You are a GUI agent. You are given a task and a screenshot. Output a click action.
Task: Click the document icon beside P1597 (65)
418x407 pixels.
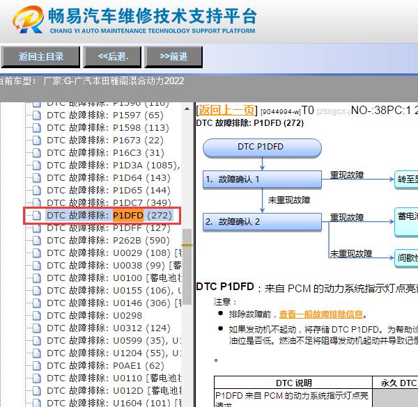[x=36, y=115]
